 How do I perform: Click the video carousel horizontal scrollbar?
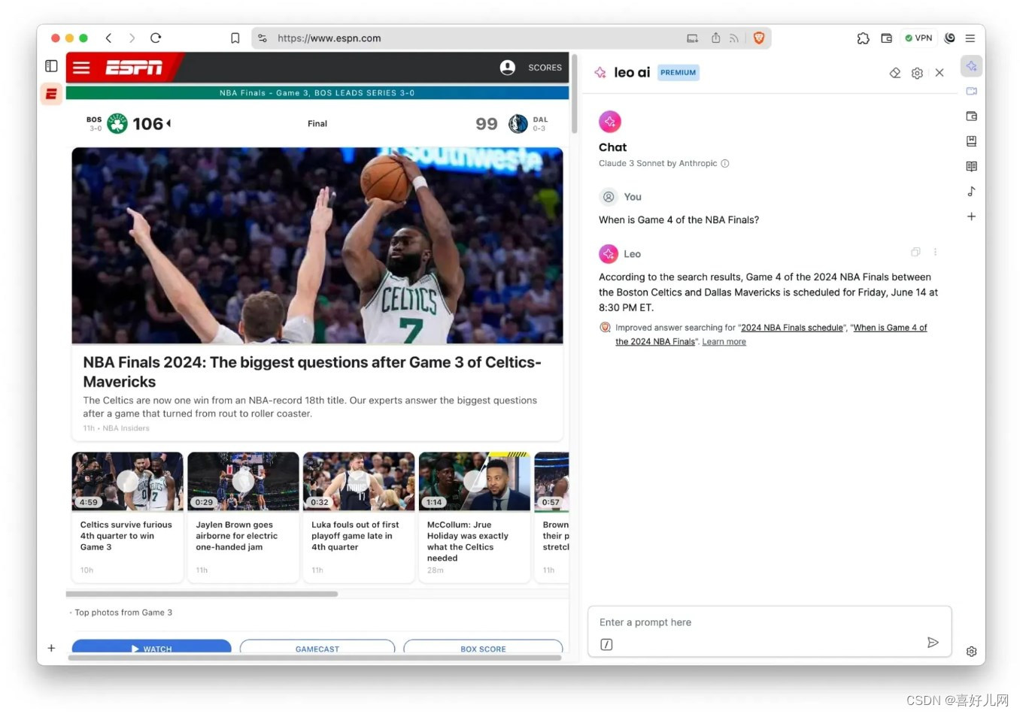(202, 594)
